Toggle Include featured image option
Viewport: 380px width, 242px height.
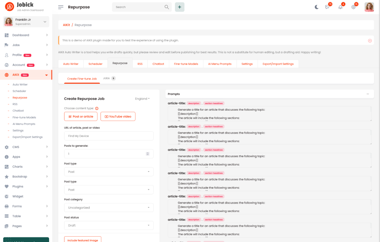click(83, 240)
